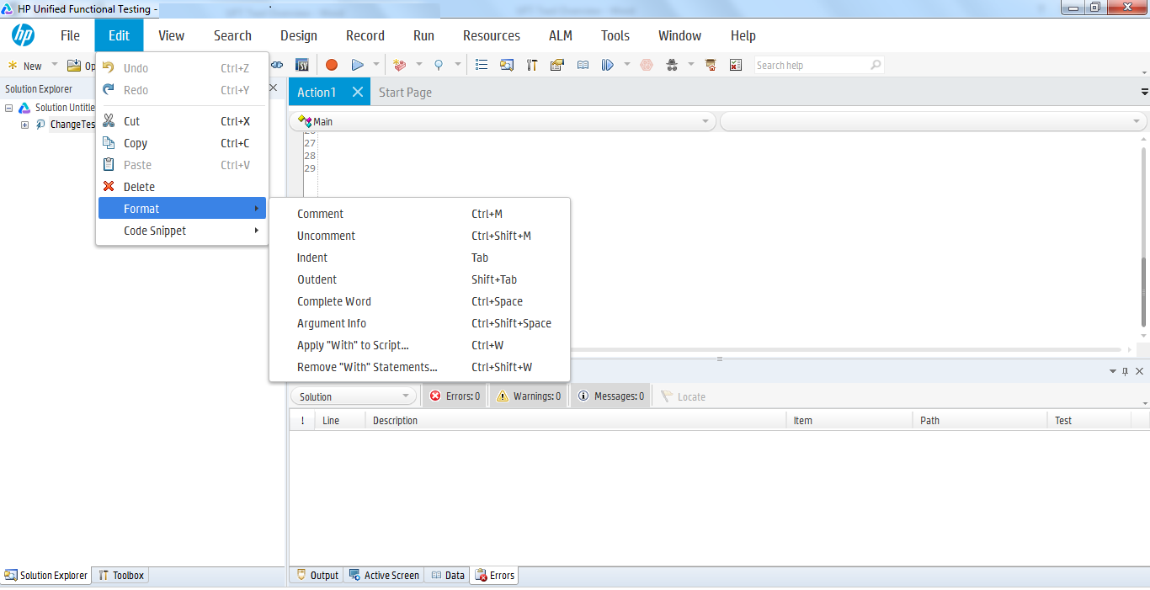The height and width of the screenshot is (590, 1150).
Task: Select the magnifying-glass search toolbar icon
Action: (x=438, y=64)
